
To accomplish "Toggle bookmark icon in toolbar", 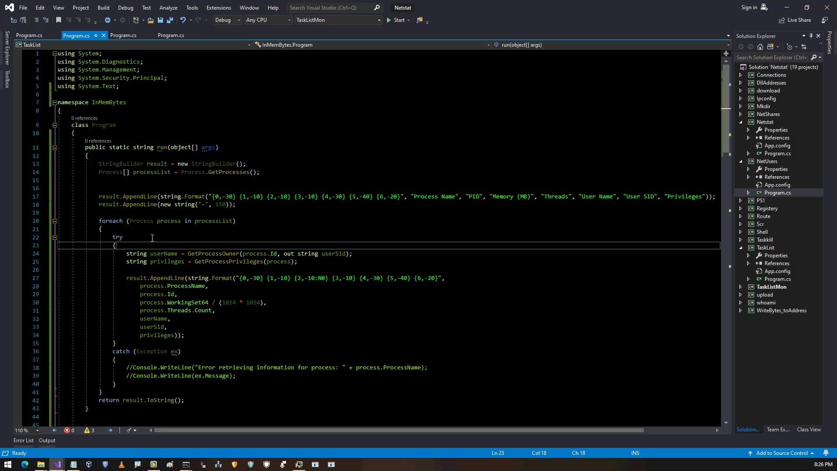I will click(58, 20).
